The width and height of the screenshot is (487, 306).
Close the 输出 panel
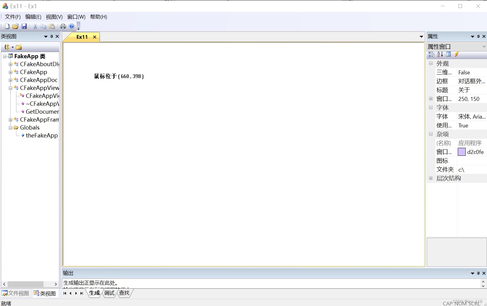click(x=484, y=273)
